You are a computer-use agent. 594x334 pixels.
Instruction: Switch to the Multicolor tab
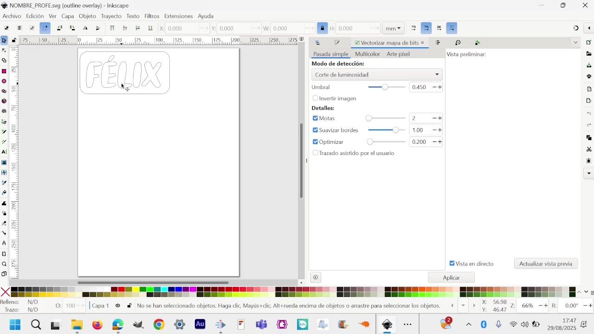pos(367,54)
